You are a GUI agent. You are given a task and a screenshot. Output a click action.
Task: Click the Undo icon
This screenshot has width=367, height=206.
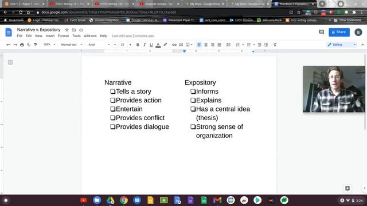tap(9, 45)
